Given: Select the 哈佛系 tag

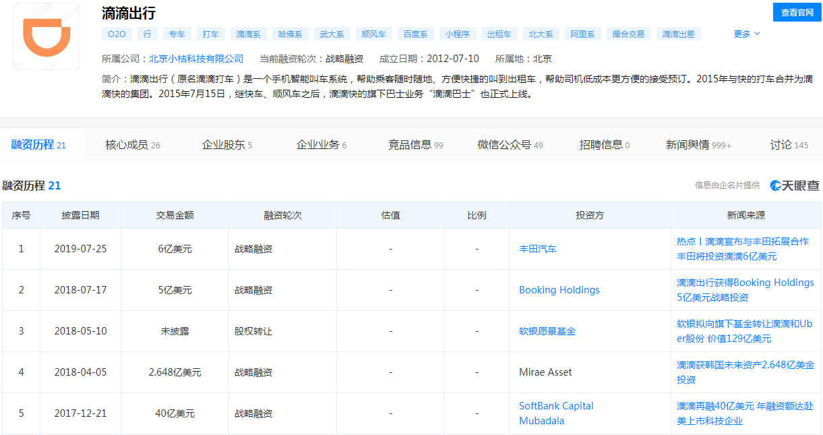Looking at the screenshot, I should pos(290,34).
